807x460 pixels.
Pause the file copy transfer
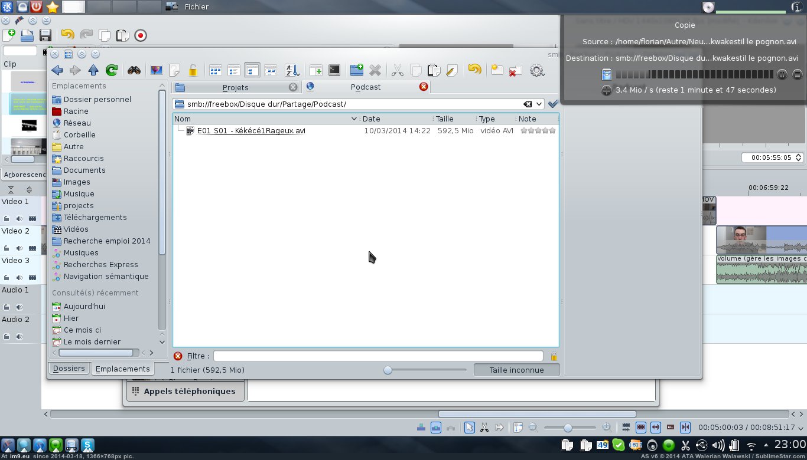click(x=782, y=74)
